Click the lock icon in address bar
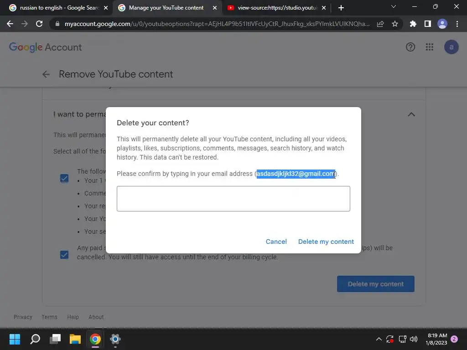 (x=57, y=24)
